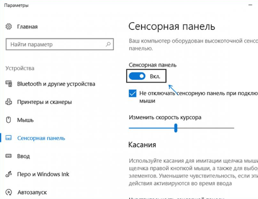This screenshot has width=258, height=199.
Task: Open Принтеры и сканеры section
Action: pos(44,102)
